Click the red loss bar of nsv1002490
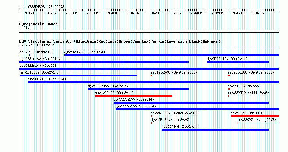The width and height of the screenshot is (288, 152). tap(134, 96)
